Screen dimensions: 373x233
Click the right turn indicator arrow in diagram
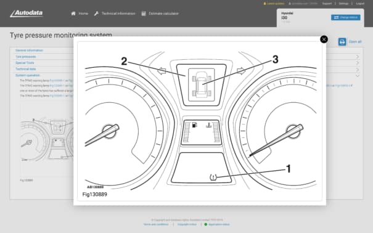click(241, 71)
